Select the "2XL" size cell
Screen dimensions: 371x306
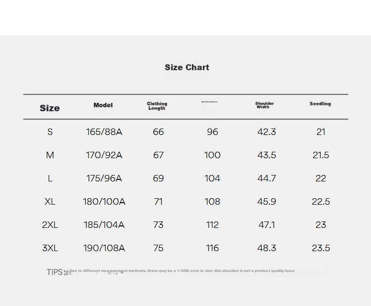point(50,225)
